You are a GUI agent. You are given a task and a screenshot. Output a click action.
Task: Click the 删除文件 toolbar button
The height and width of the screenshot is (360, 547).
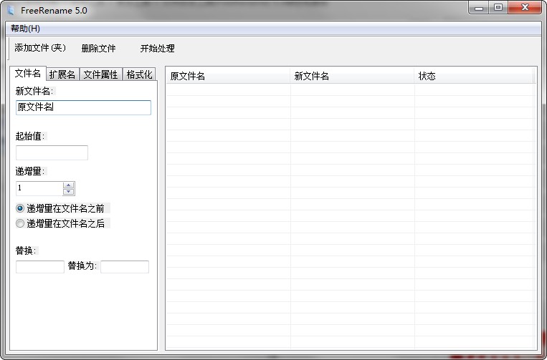98,49
